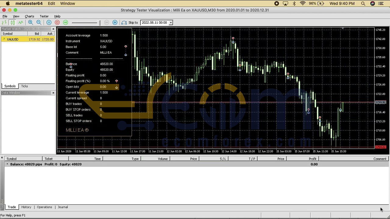Click the screen mirroring display icon

tap(285, 3)
